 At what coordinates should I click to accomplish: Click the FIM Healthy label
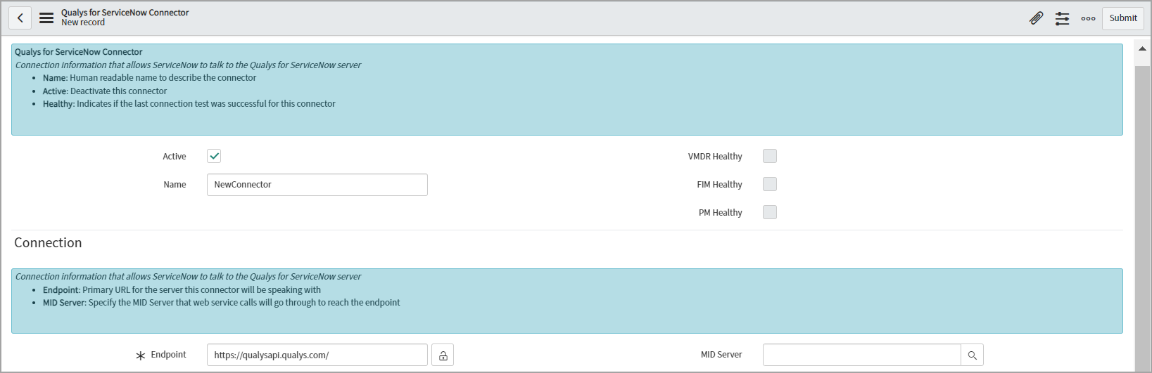pyautogui.click(x=719, y=185)
